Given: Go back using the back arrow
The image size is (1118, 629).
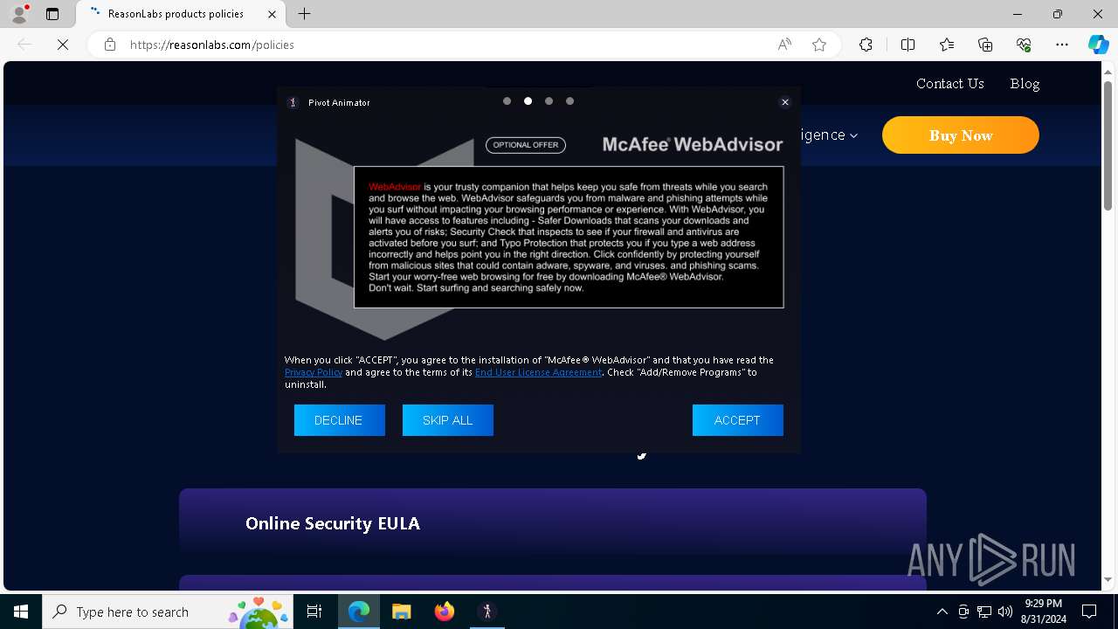Looking at the screenshot, I should [x=24, y=45].
